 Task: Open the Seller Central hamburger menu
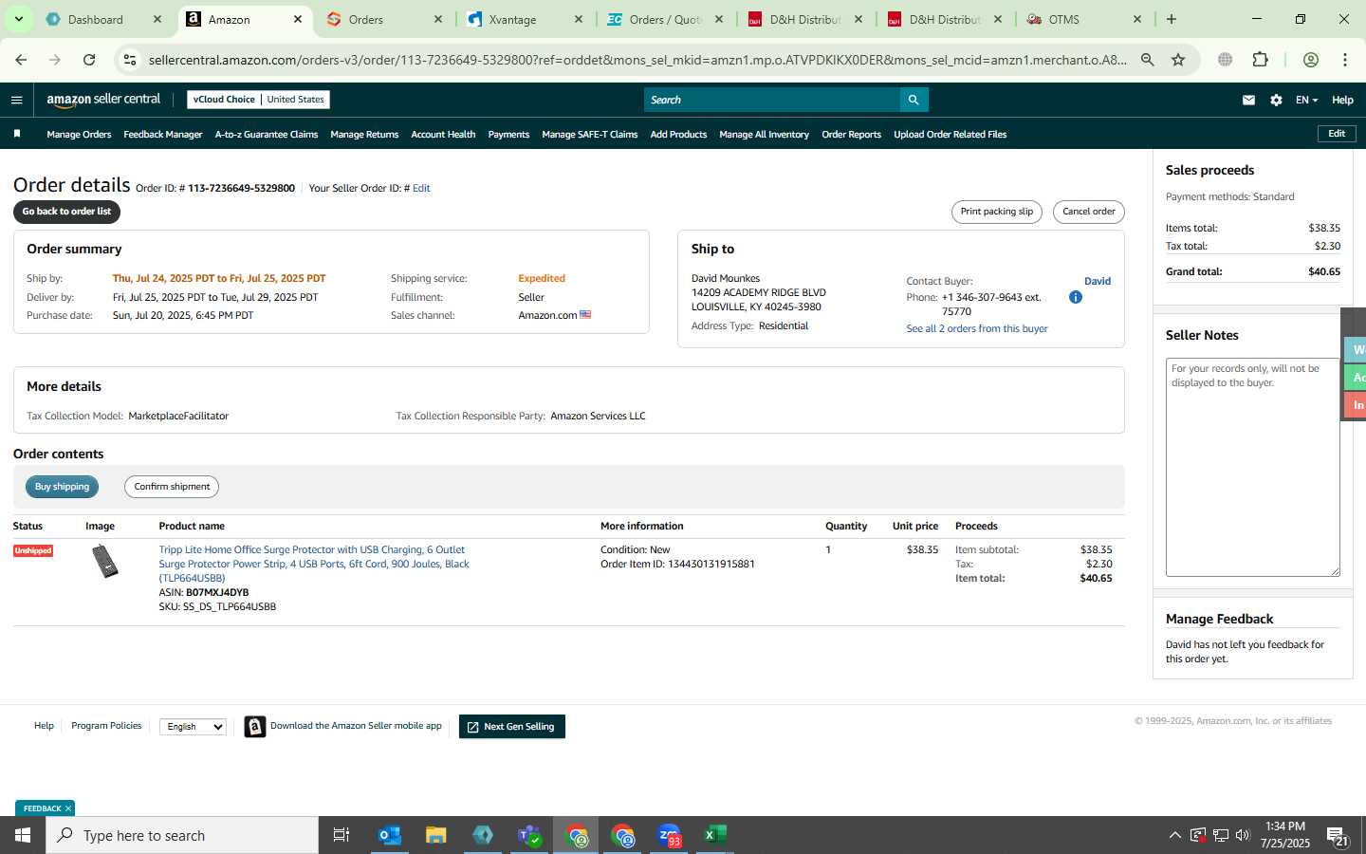[x=16, y=100]
